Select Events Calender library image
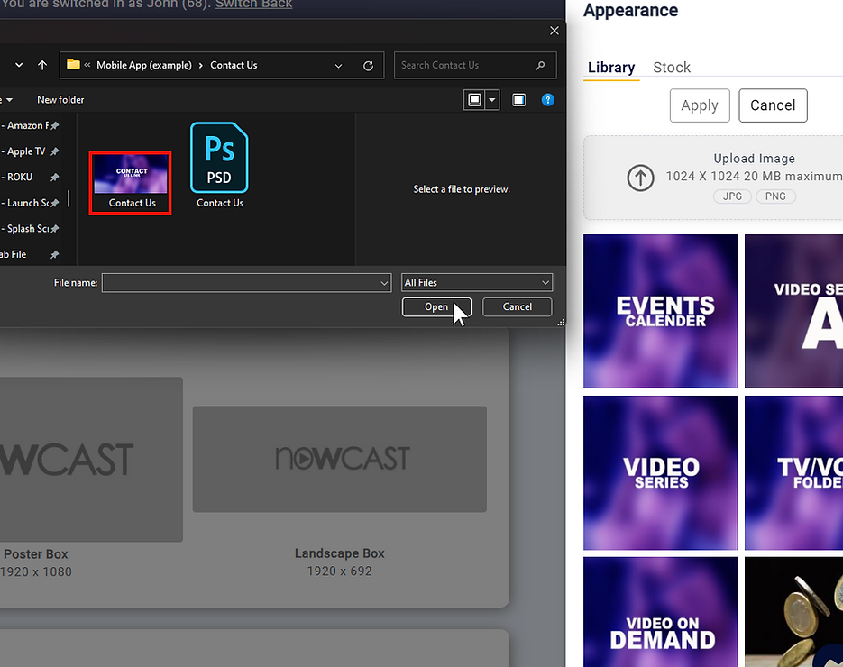This screenshot has width=843, height=667. [661, 311]
